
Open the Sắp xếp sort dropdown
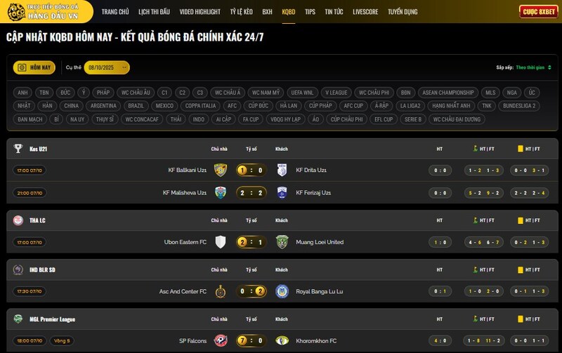(x=533, y=67)
